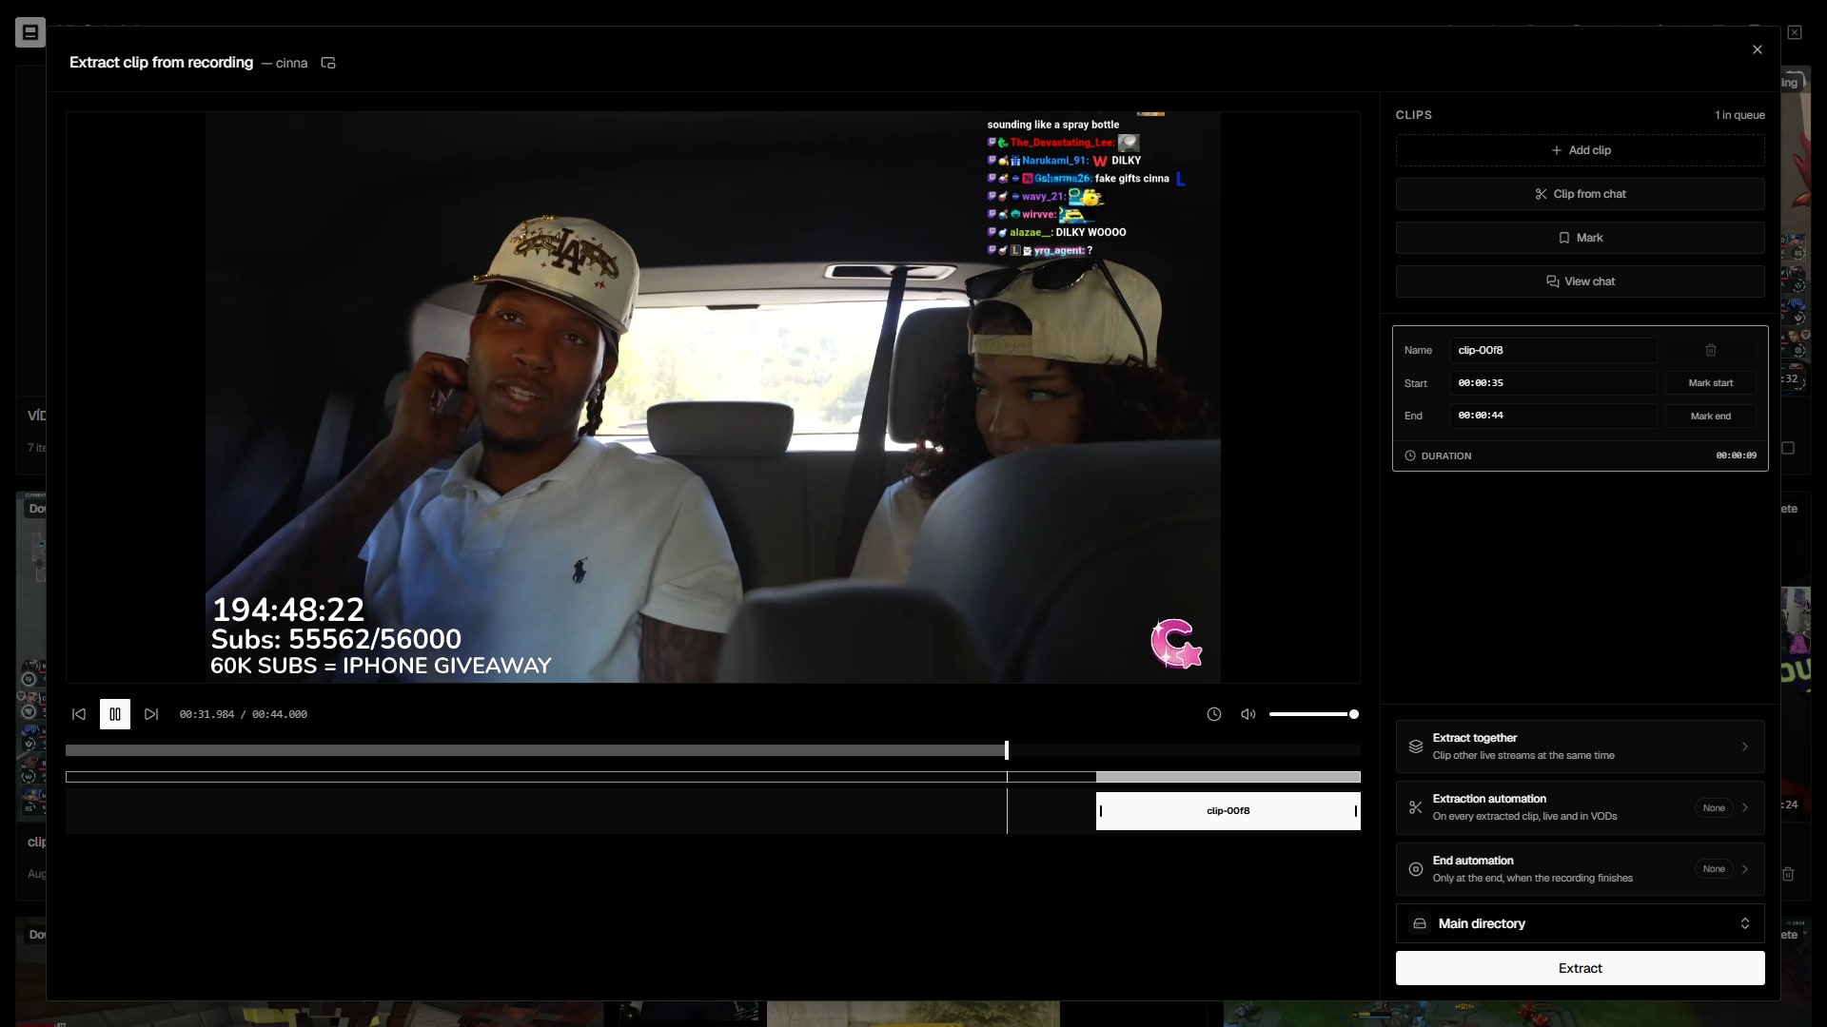Seek on the main playback progress bar
This screenshot has width=1827, height=1027.
click(713, 750)
